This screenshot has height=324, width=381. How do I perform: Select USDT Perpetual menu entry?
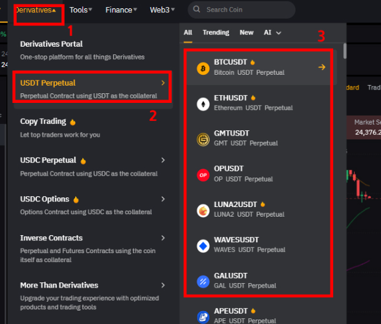coord(93,89)
